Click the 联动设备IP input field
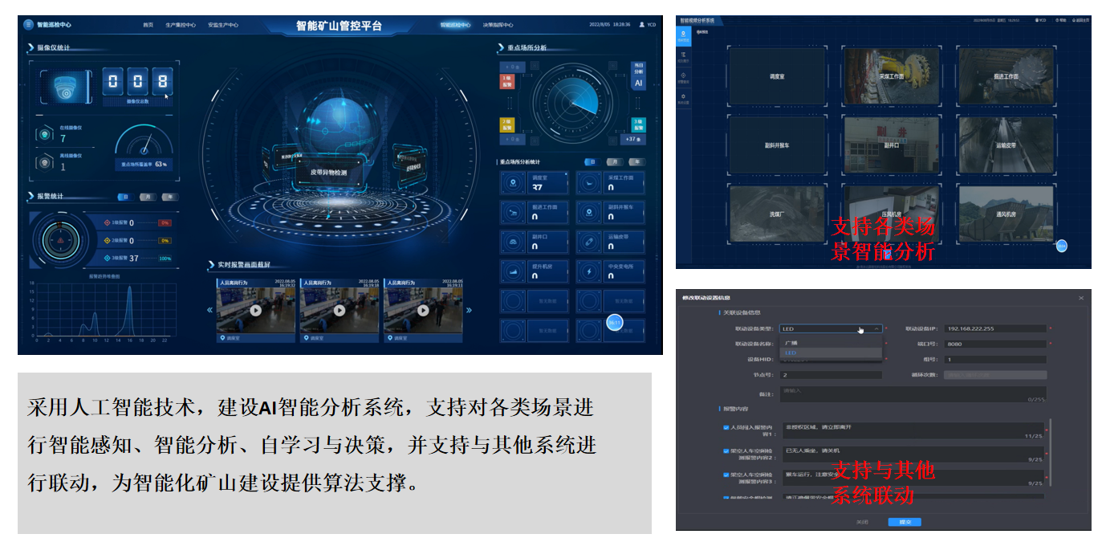Viewport: 1102px width, 538px height. click(995, 328)
